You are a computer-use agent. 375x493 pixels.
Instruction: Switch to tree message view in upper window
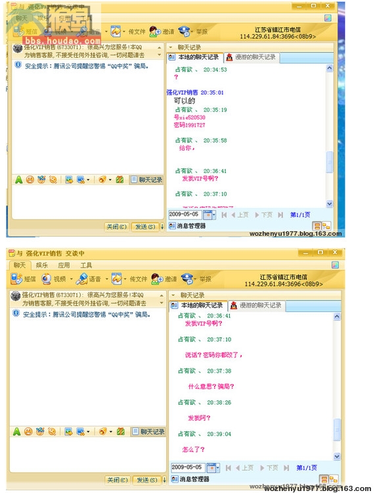[326, 225]
